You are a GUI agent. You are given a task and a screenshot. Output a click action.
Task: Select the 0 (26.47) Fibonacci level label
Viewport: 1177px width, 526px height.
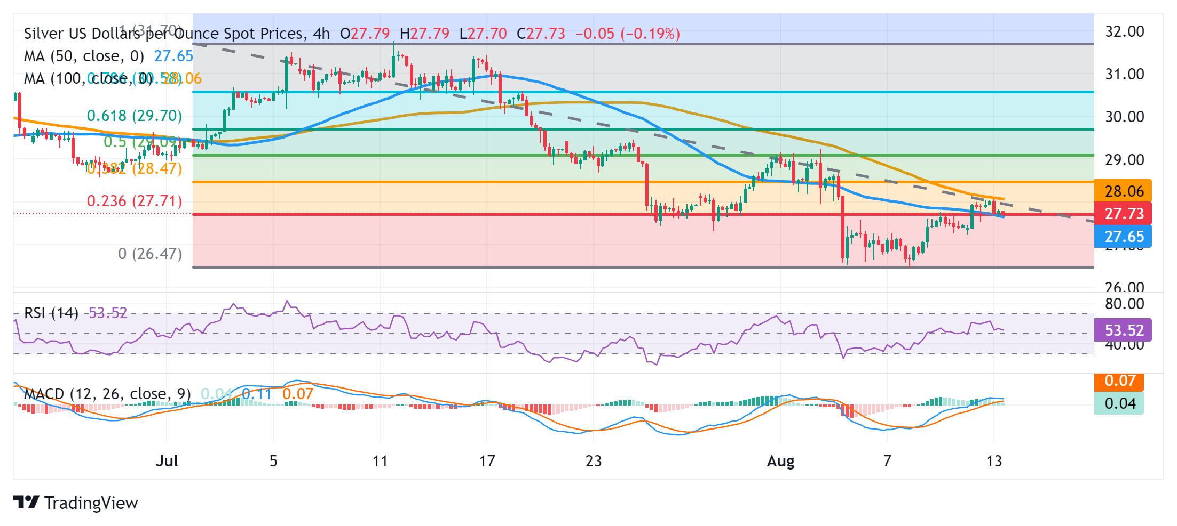[x=150, y=254]
